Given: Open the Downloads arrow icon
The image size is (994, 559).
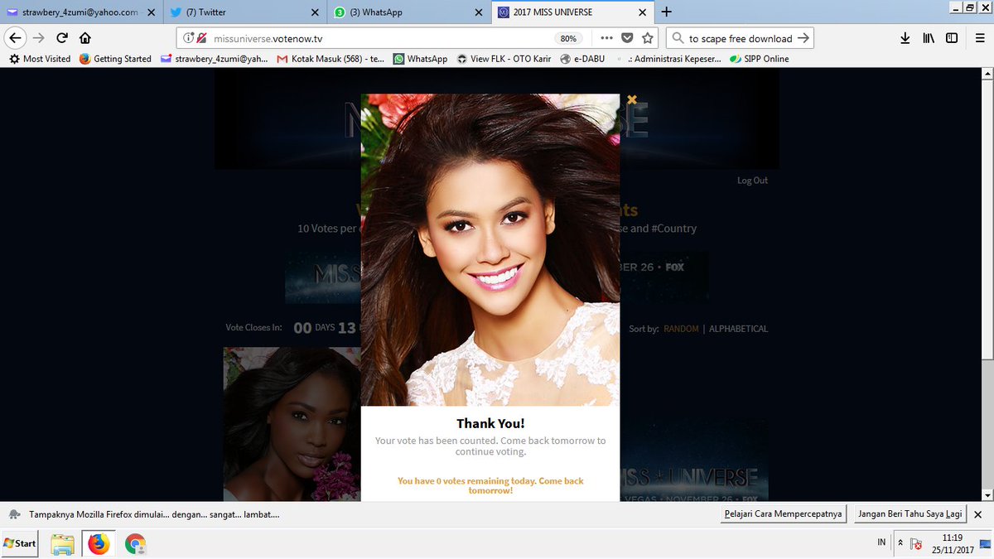Looking at the screenshot, I should click(x=905, y=38).
